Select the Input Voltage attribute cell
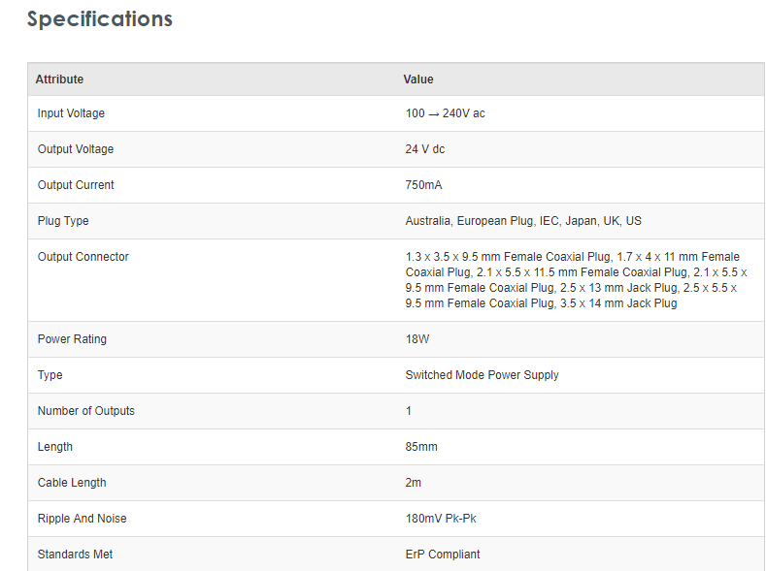The image size is (766, 571). click(71, 113)
